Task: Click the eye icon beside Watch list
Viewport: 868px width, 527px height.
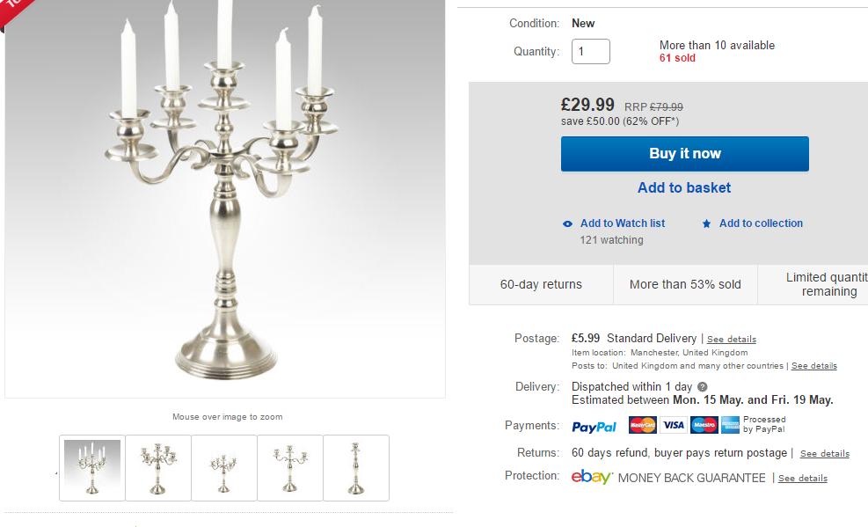Action: pos(567,224)
